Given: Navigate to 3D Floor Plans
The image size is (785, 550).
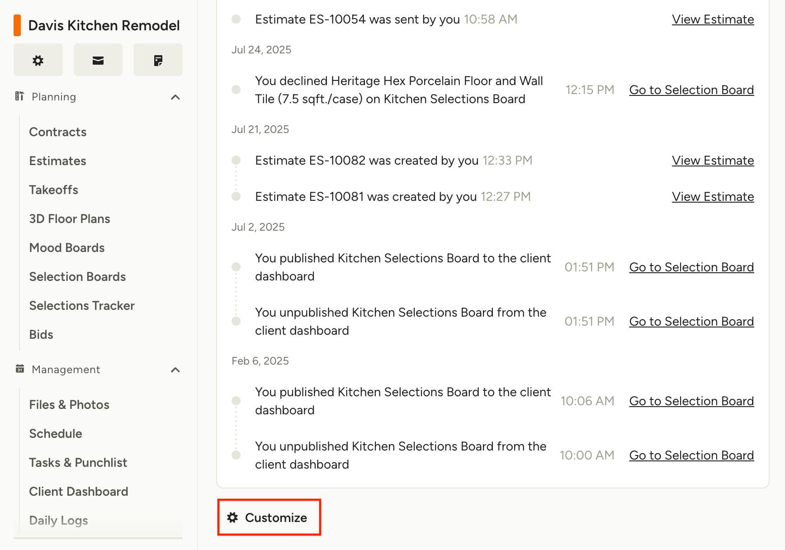Looking at the screenshot, I should (70, 219).
